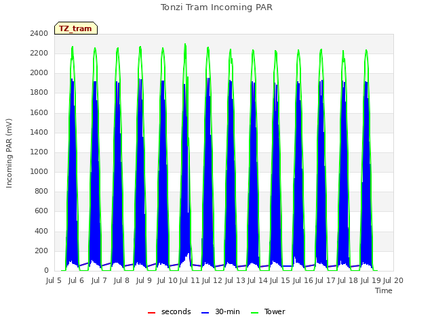Click the 1000 y-axis tick label
Screen dimensions: 434x325
pos(39,171)
